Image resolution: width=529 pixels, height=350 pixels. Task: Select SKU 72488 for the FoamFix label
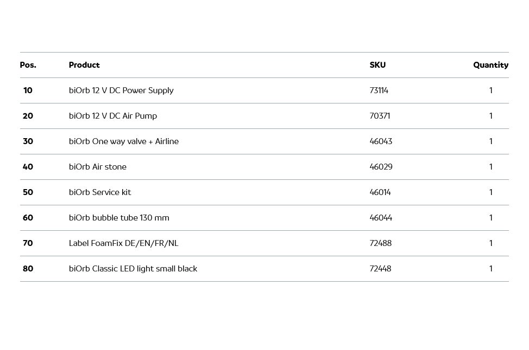tap(380, 243)
